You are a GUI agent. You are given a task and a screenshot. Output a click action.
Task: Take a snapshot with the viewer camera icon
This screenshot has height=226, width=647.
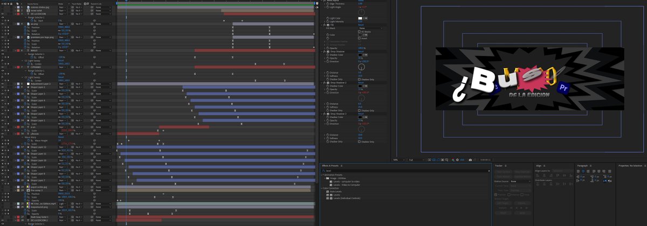point(470,160)
